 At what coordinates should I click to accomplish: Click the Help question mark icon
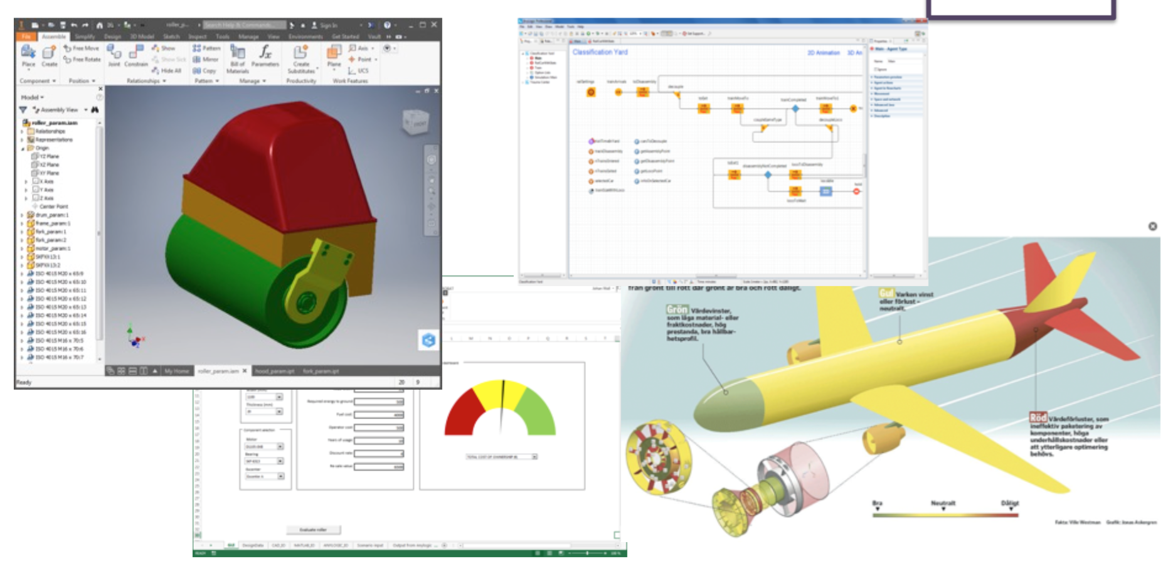387,25
